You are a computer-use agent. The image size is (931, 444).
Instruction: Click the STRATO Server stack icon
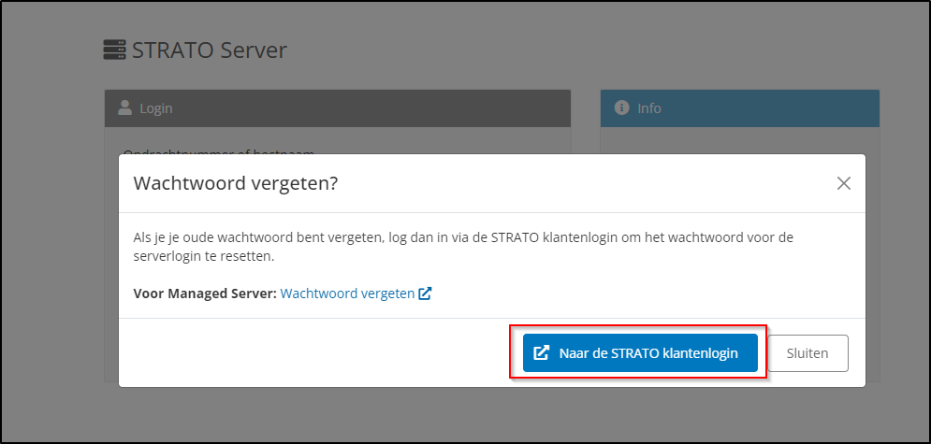point(114,50)
